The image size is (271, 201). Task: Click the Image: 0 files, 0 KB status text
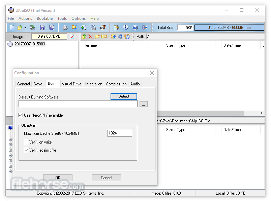165,193
